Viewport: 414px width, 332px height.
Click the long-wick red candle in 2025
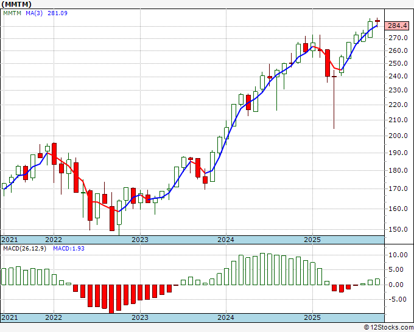click(x=334, y=99)
